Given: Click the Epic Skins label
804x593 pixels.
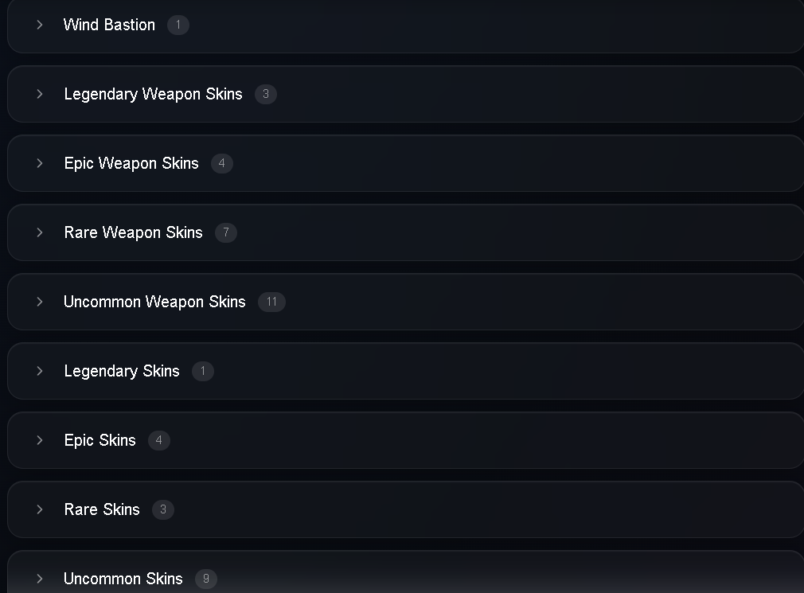Looking at the screenshot, I should click(x=100, y=440).
